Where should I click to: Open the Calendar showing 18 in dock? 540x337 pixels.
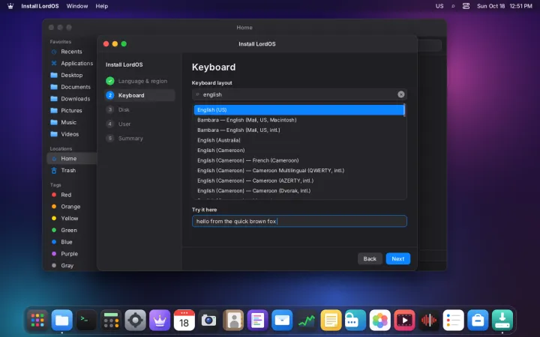coord(184,321)
